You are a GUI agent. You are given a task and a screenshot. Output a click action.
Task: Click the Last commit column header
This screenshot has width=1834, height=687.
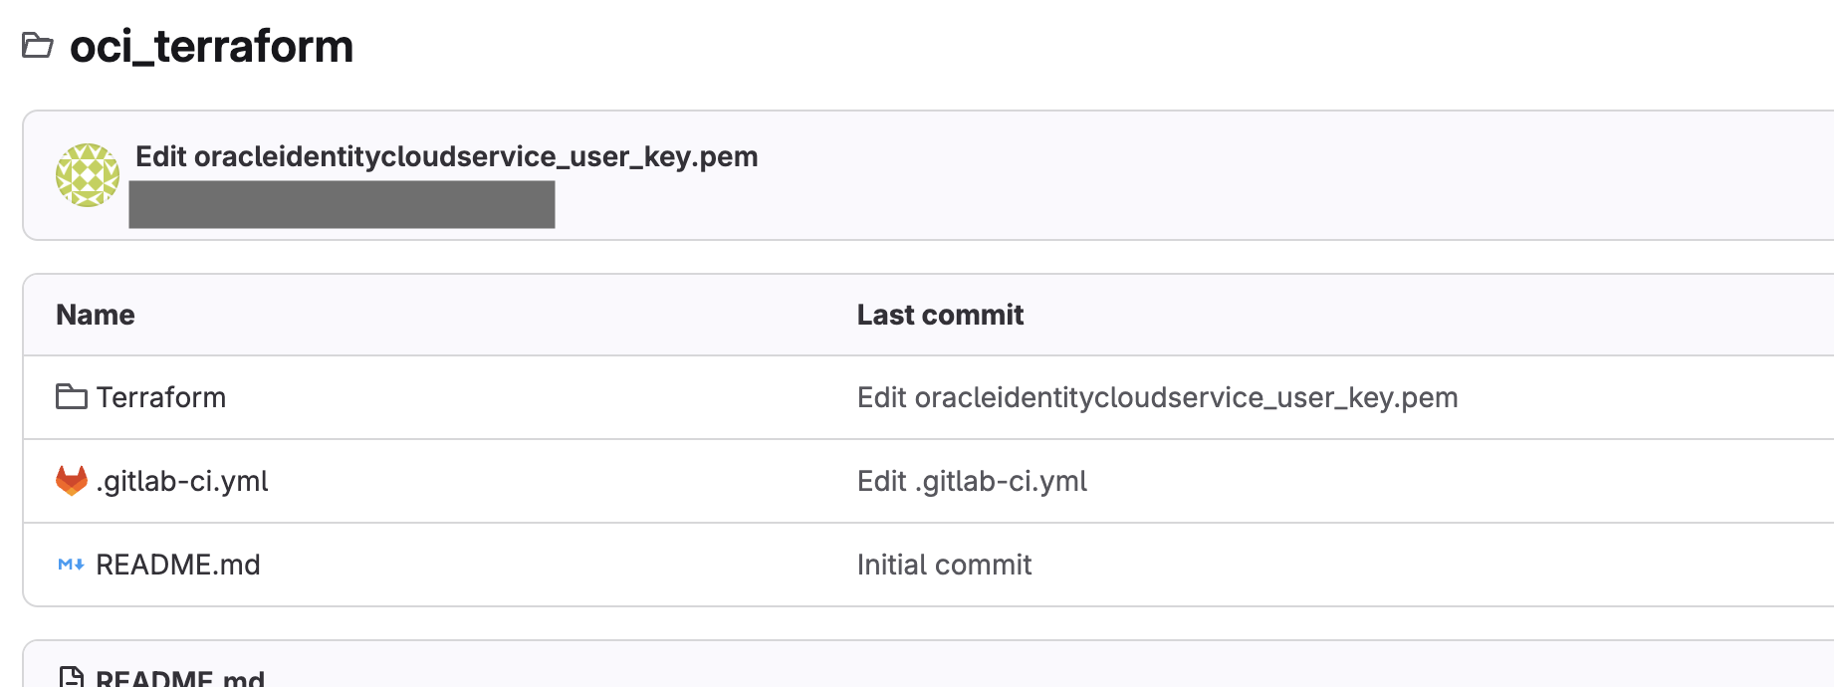[x=940, y=315]
